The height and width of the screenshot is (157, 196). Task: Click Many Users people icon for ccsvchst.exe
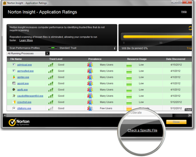tap(90, 102)
